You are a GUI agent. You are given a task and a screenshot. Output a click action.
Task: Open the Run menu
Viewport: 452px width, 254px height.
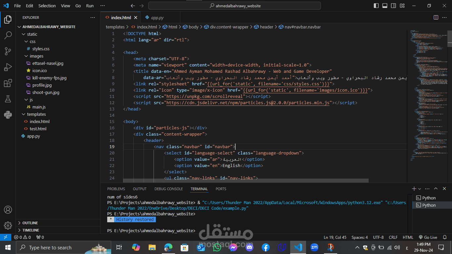point(90,6)
